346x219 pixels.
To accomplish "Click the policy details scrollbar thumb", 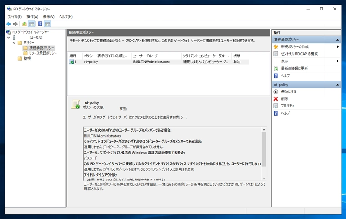I will [264, 149].
